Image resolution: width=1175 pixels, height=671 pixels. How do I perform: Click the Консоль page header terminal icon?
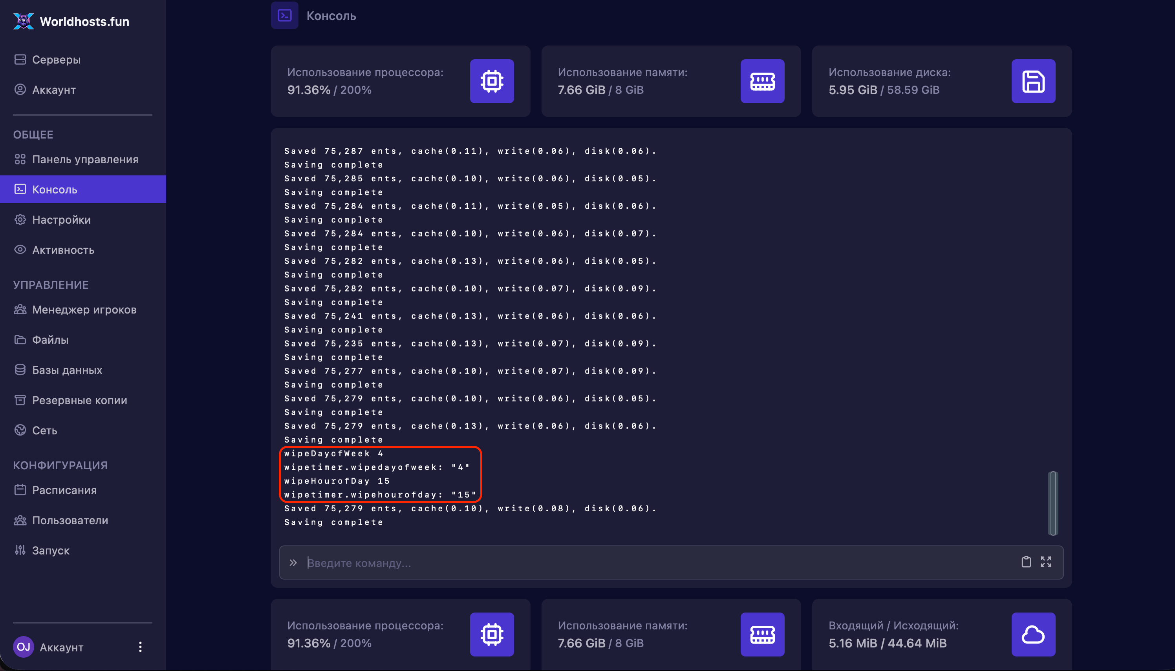point(285,16)
